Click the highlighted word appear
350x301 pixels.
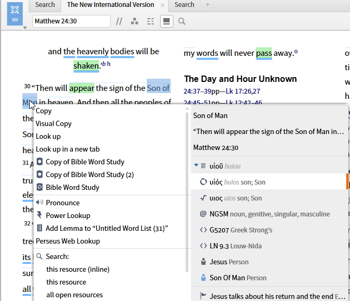click(82, 88)
